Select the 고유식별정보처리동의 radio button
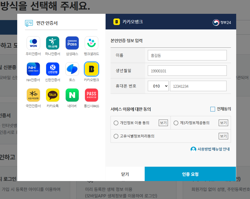The width and height of the screenshot is (250, 199). (116, 136)
